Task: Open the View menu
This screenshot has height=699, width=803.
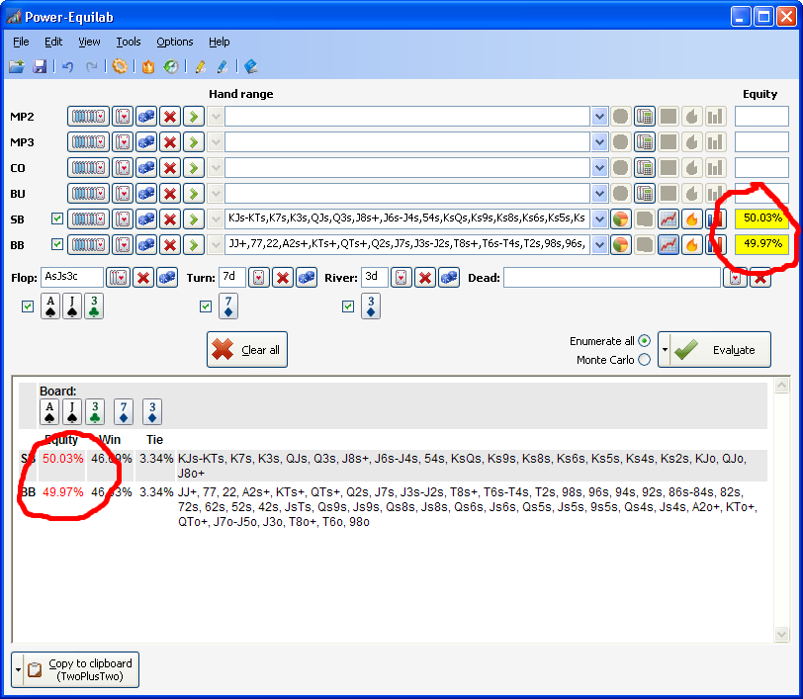Action: (89, 42)
